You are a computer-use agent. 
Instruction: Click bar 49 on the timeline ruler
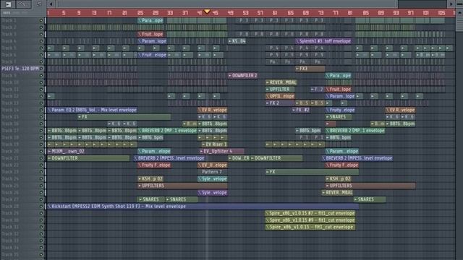click(x=231, y=13)
